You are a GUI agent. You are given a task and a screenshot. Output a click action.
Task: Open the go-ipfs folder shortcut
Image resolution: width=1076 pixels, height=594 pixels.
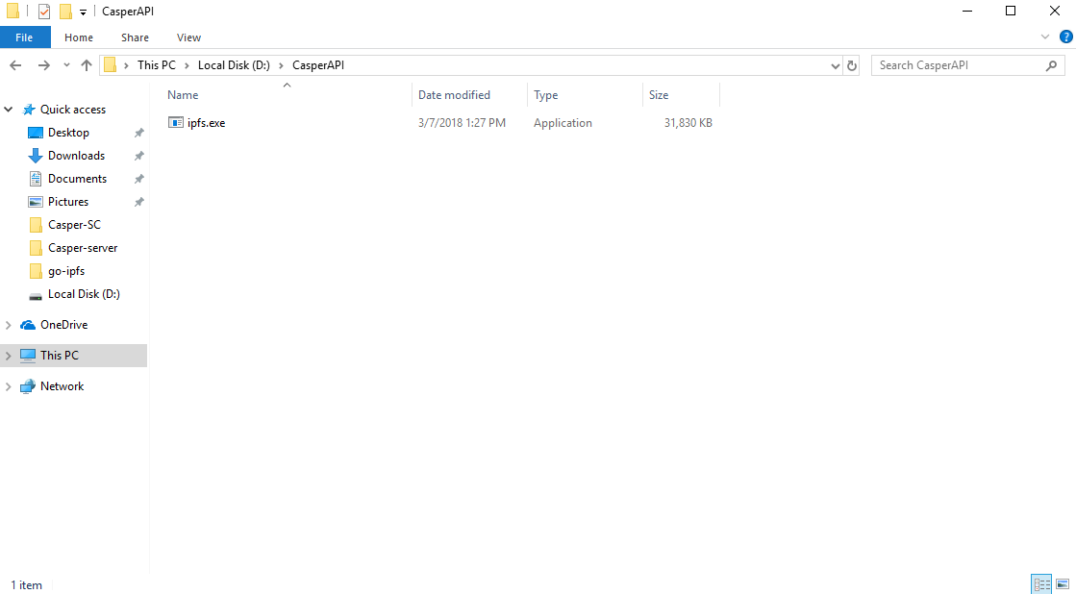(66, 271)
